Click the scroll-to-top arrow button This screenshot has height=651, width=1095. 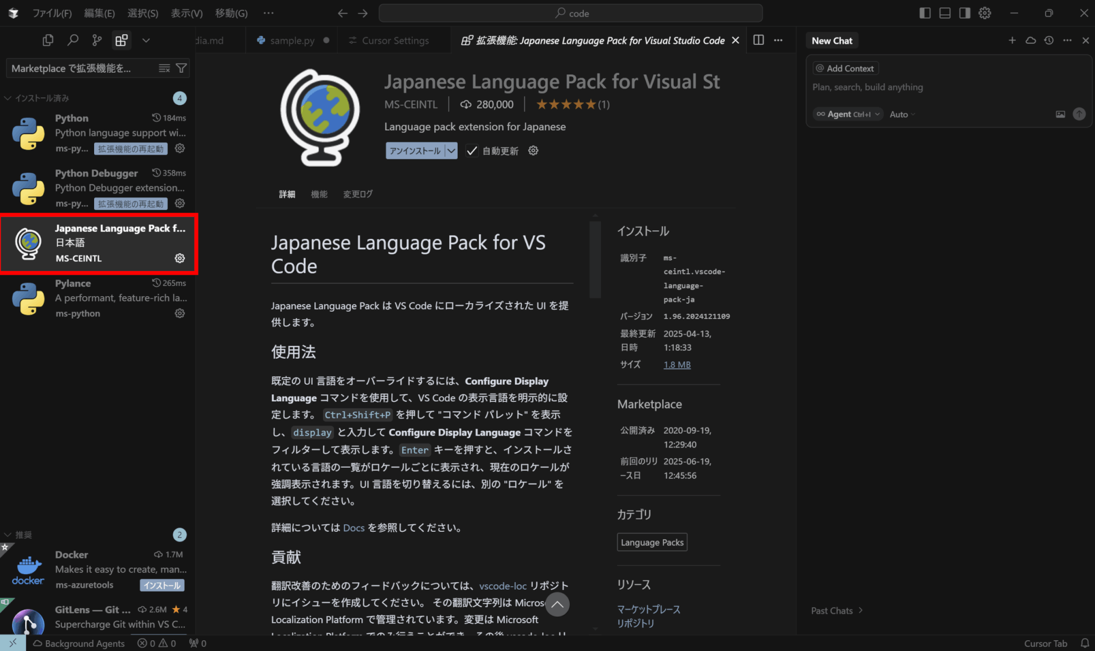557,604
